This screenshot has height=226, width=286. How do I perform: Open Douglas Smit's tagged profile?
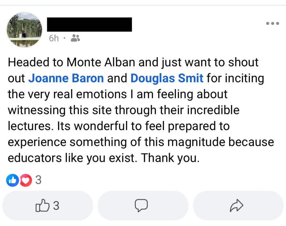[x=167, y=78]
